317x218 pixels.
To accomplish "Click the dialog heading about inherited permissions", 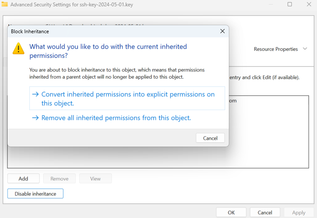I will [108, 51].
